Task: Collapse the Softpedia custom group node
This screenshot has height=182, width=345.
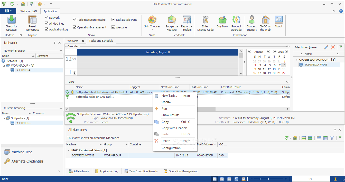Action: coord(4,118)
